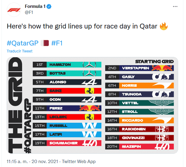
Task: Click the Mercedes logo beside Hamilton
Action: pyautogui.click(x=91, y=65)
